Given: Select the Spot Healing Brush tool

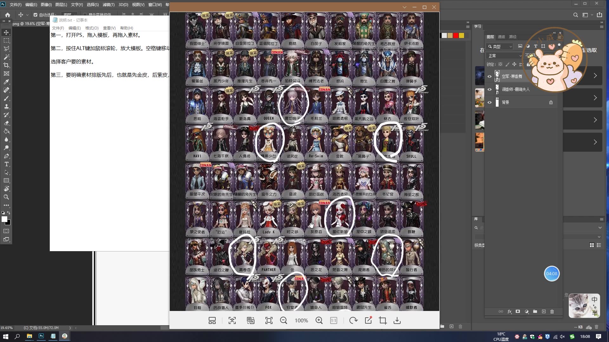Looking at the screenshot, I should point(6,90).
